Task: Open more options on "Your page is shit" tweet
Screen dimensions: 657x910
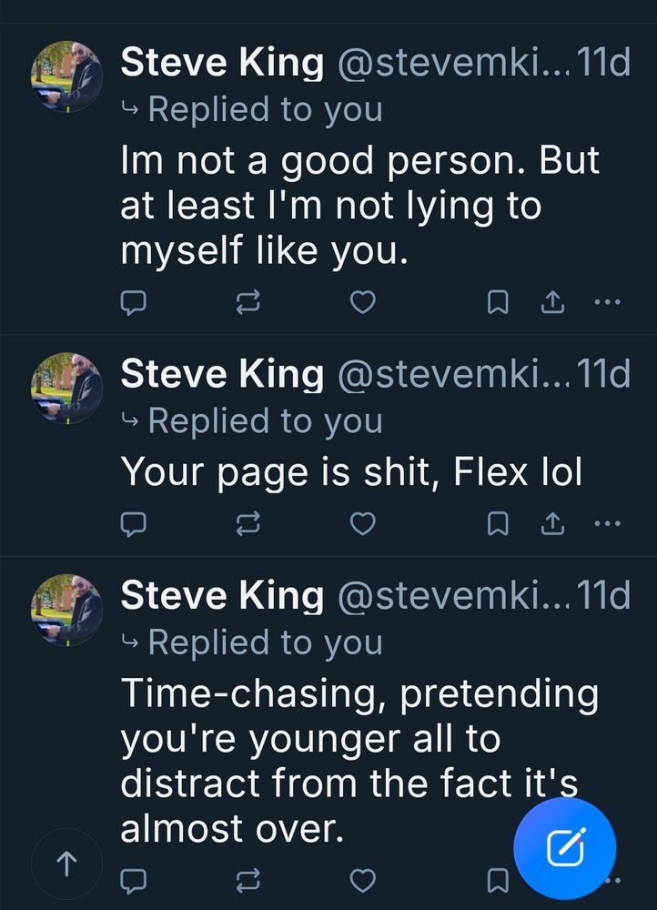Action: [606, 523]
